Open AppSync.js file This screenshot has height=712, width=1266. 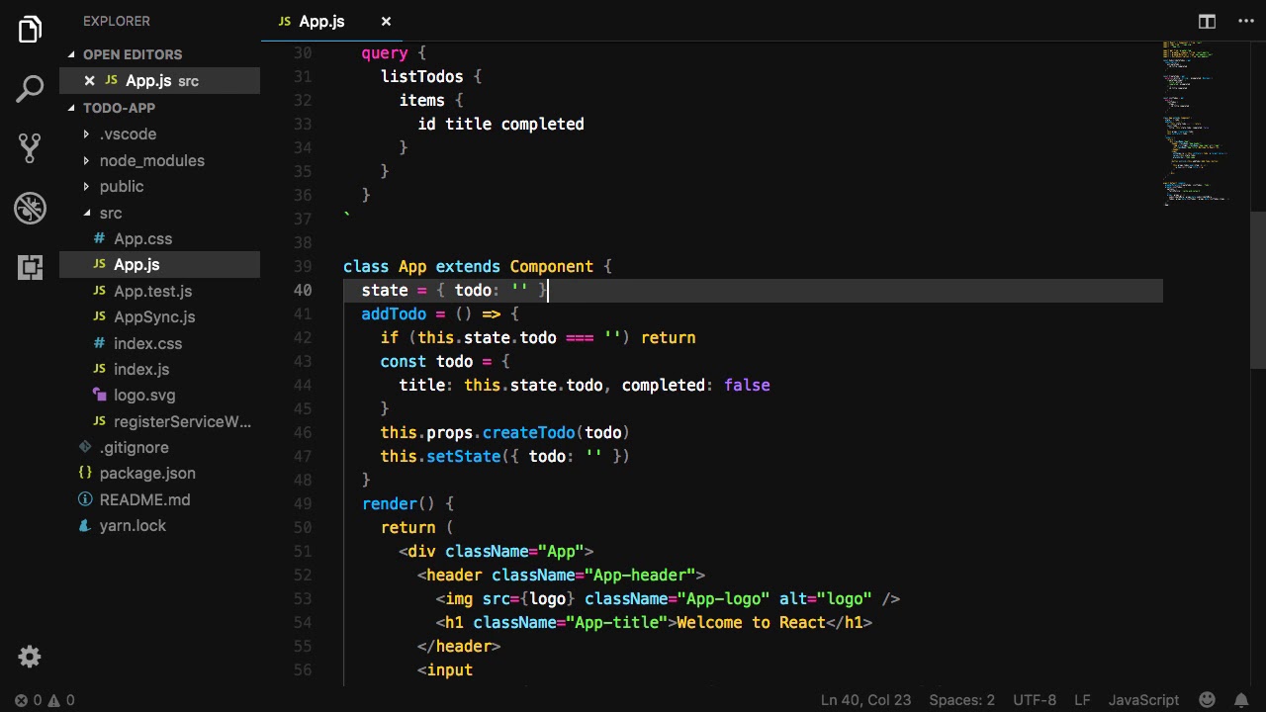(154, 316)
